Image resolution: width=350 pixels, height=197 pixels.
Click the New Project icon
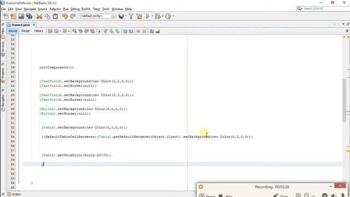(13, 16)
